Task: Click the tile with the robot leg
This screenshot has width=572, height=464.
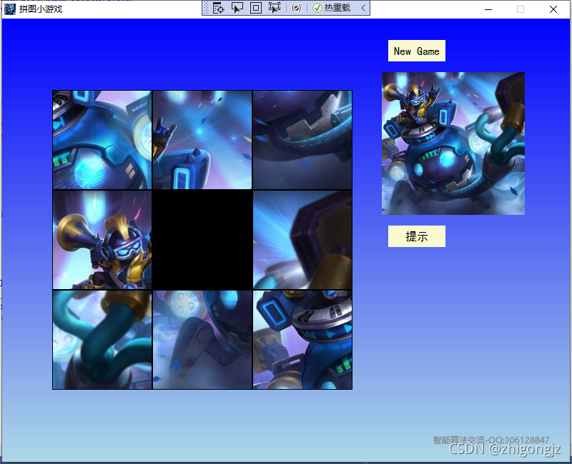Action: (202, 340)
